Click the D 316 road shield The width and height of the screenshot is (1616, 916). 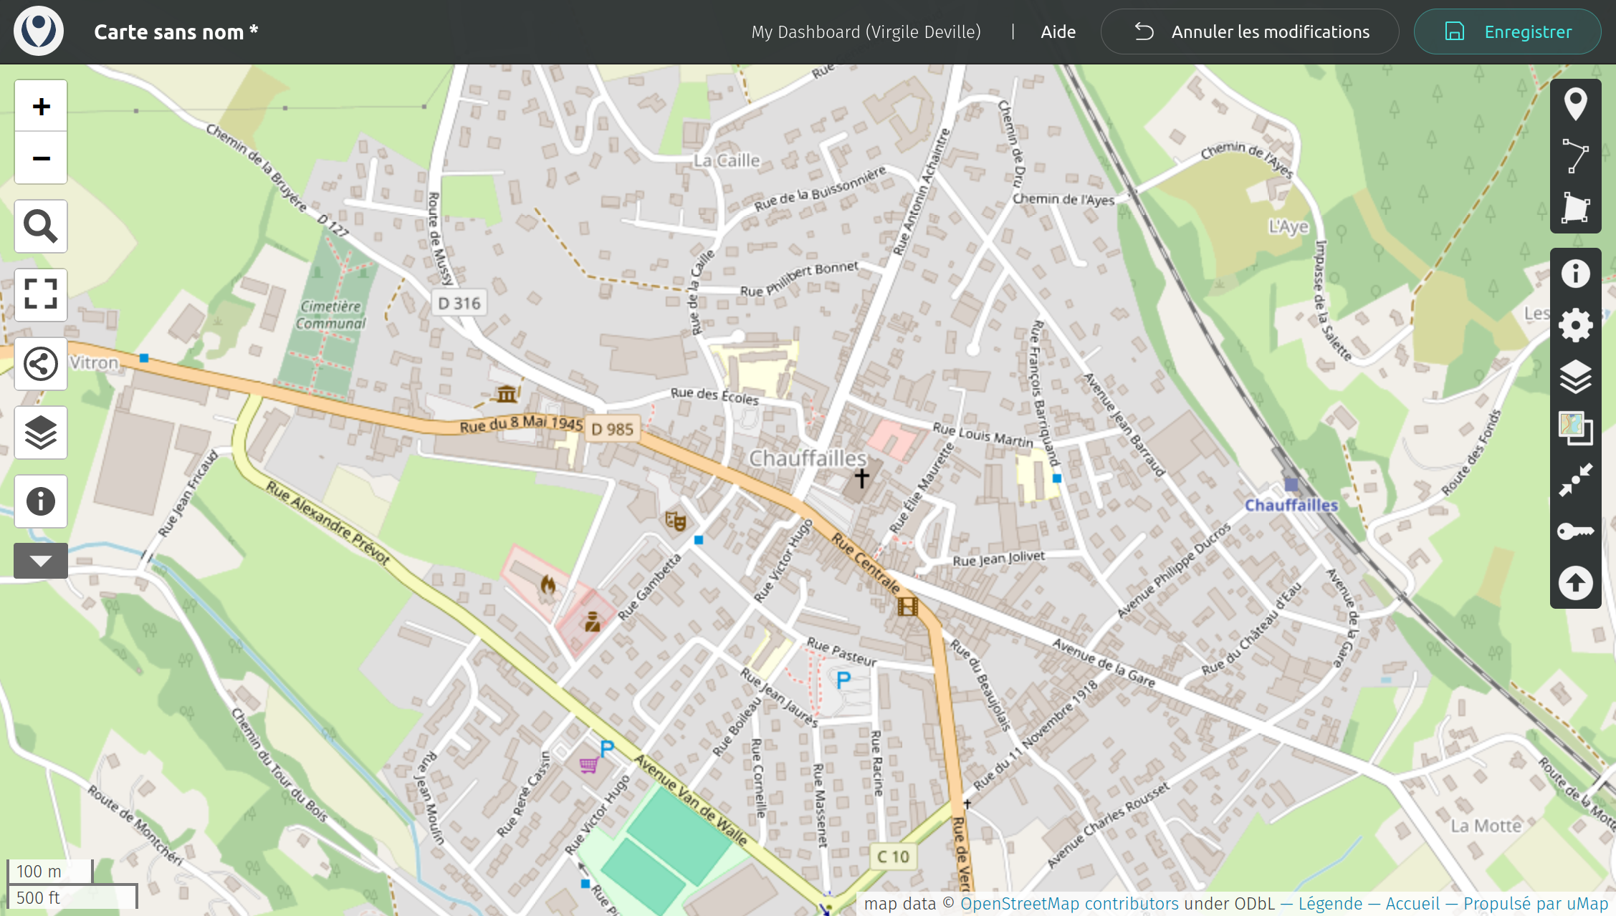459,304
